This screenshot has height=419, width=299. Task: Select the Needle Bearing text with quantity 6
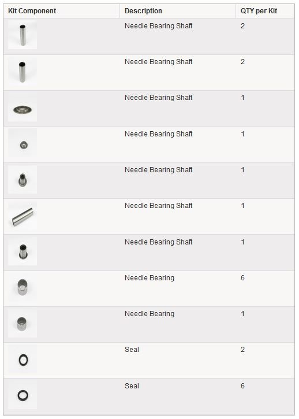click(x=149, y=278)
